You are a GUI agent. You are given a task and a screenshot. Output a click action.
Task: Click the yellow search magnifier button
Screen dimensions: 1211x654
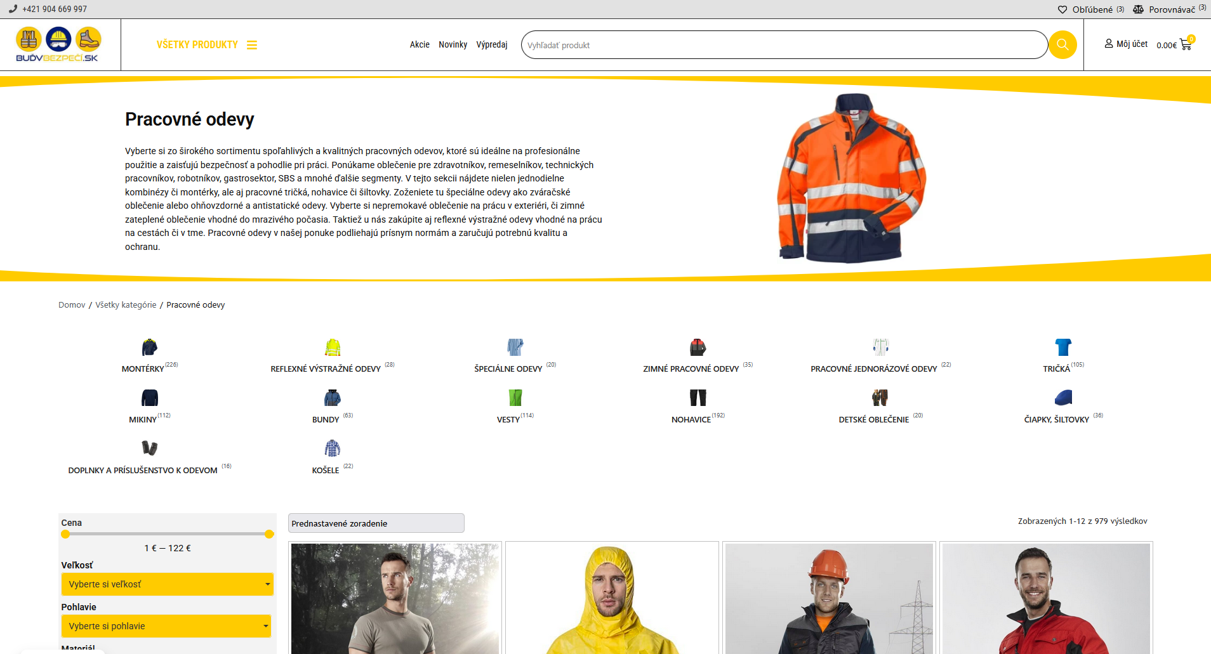pyautogui.click(x=1062, y=45)
